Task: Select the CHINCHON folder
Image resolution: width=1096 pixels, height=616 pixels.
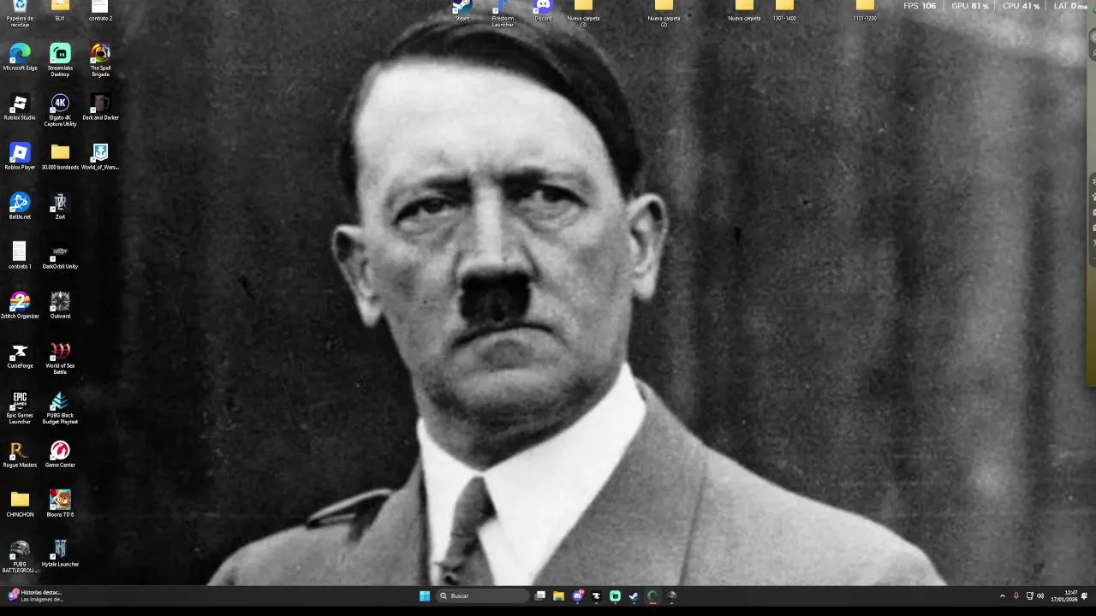Action: click(x=20, y=504)
